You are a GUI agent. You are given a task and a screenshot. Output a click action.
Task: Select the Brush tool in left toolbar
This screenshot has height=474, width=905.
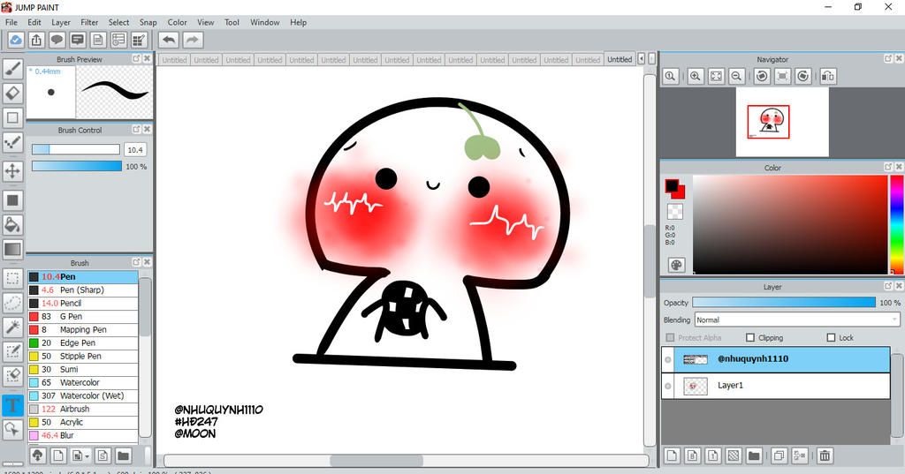coord(12,69)
